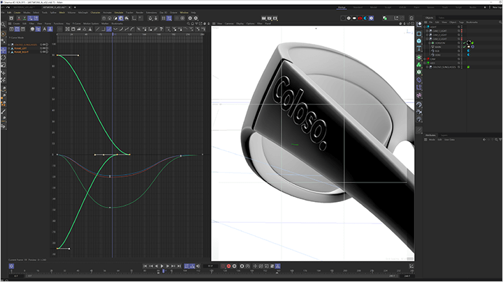Select Step interpolation in the F-Curve toolbar
This screenshot has height=282, width=503.
[103, 29]
